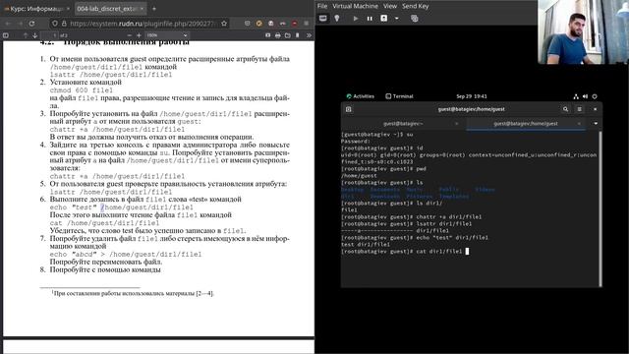Zoom in the PDF with plus
Image resolution: width=629 pixels, height=354 pixels.
click(139, 35)
